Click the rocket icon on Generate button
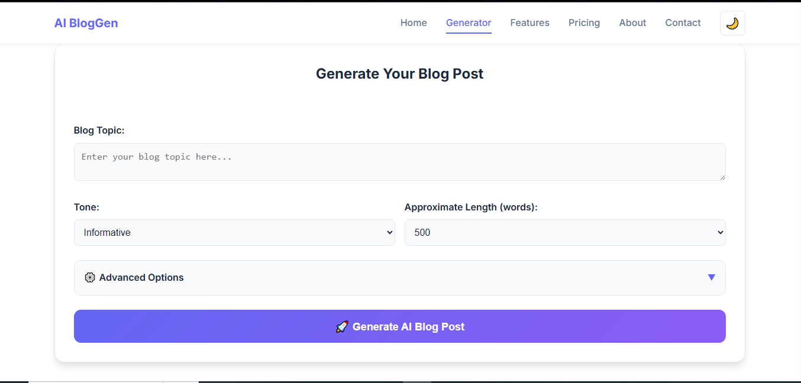This screenshot has height=383, width=801. [x=342, y=327]
